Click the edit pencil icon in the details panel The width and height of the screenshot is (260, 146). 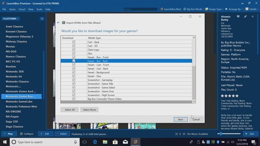245,17
